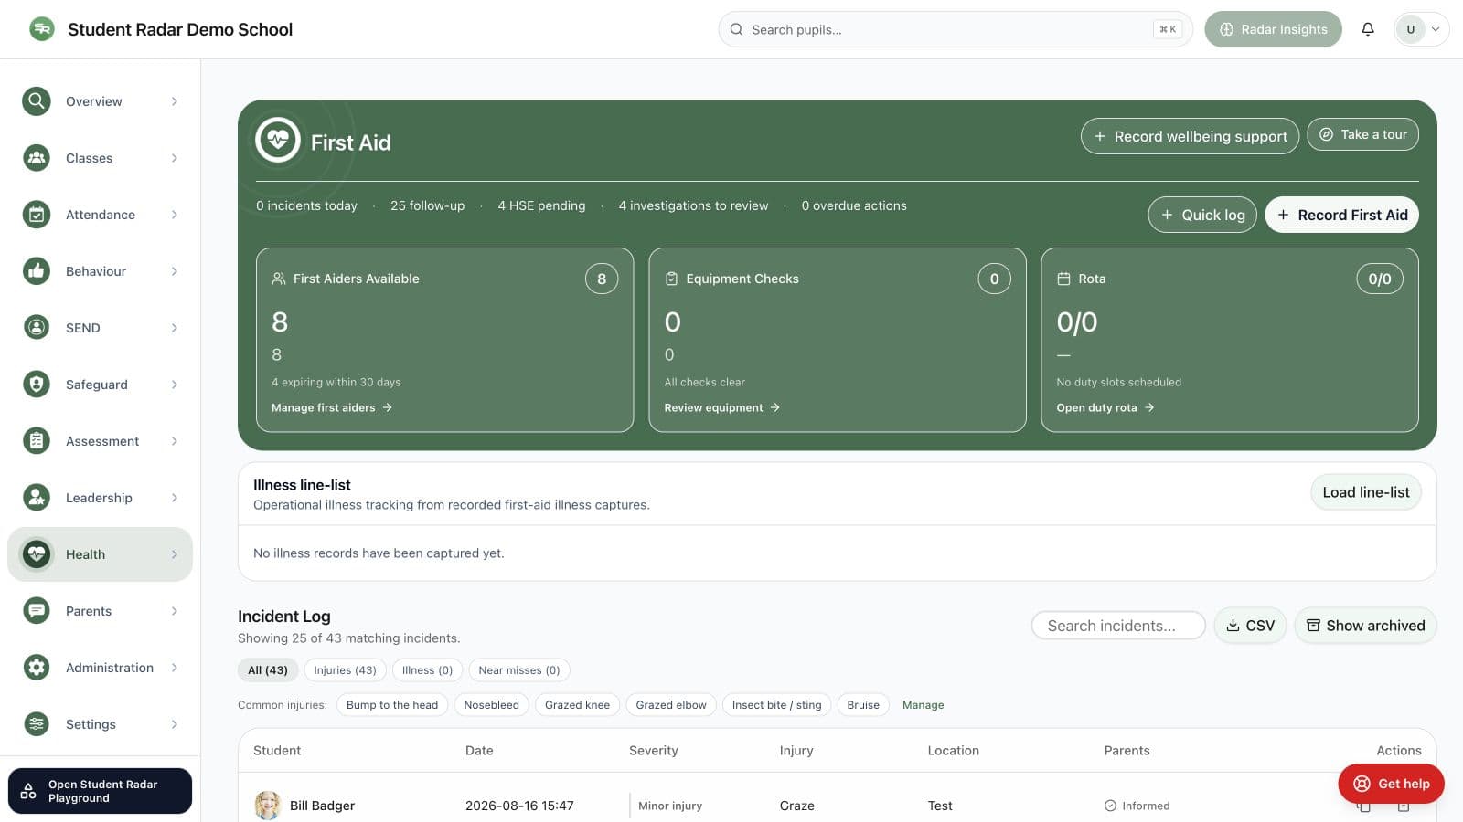Expand the Health menu chevron
The image size is (1463, 822).
point(175,554)
